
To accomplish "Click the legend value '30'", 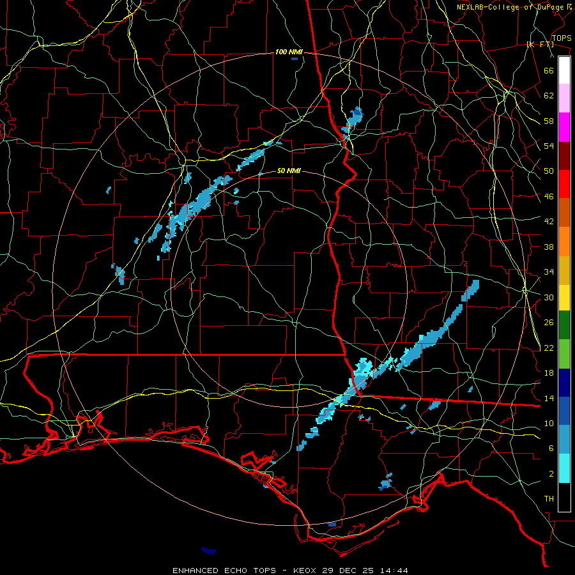I will tap(549, 297).
